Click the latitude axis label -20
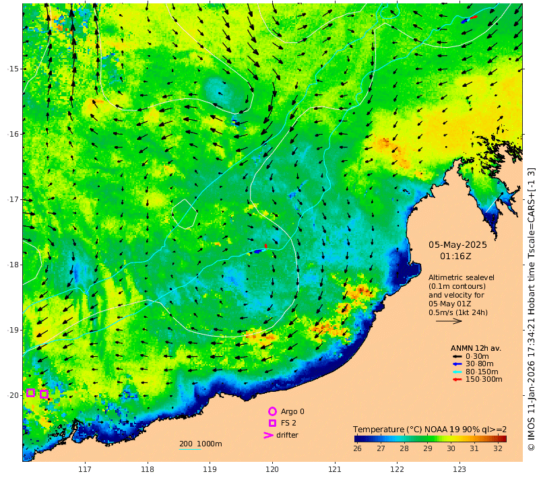 (13, 395)
